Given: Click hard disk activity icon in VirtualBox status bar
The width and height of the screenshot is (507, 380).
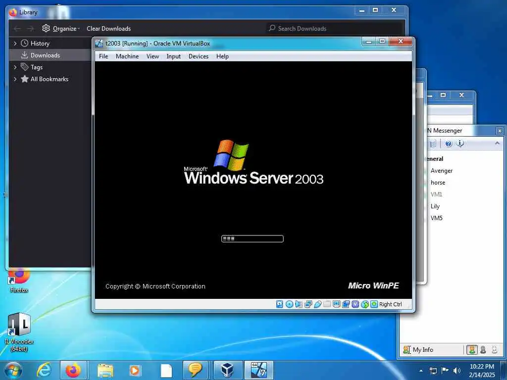Looking at the screenshot, I should (x=280, y=304).
